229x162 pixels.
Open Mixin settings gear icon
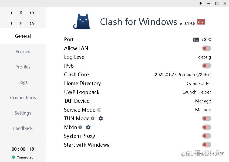[x=88, y=127]
